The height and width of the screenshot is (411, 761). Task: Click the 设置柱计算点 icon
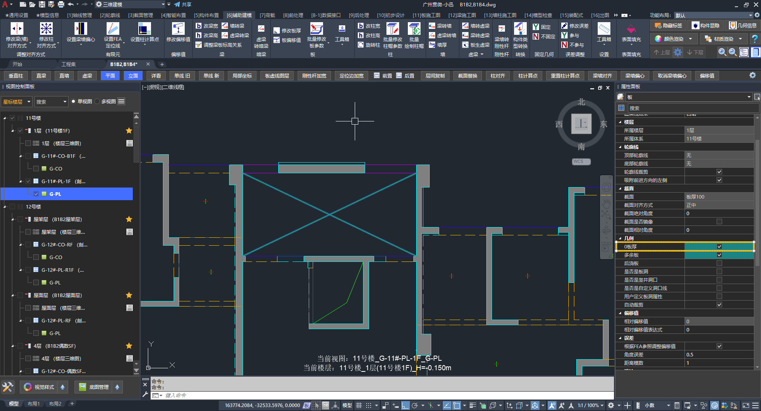(x=145, y=29)
